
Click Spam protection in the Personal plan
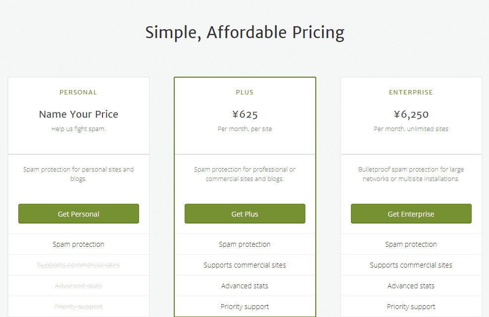pos(79,244)
